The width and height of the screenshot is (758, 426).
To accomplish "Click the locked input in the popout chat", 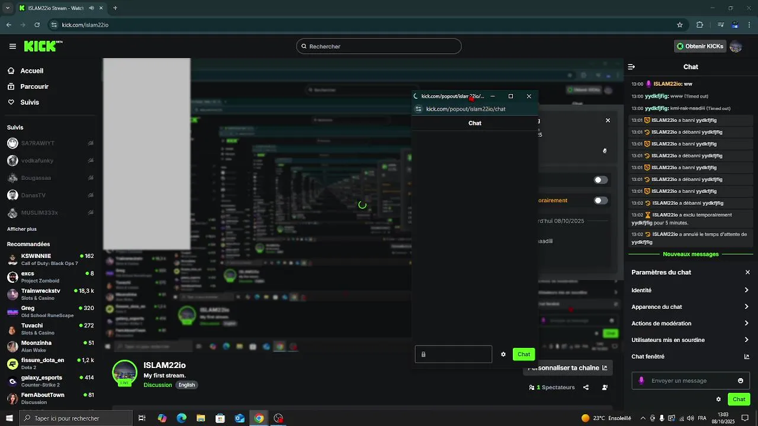I will tap(454, 354).
